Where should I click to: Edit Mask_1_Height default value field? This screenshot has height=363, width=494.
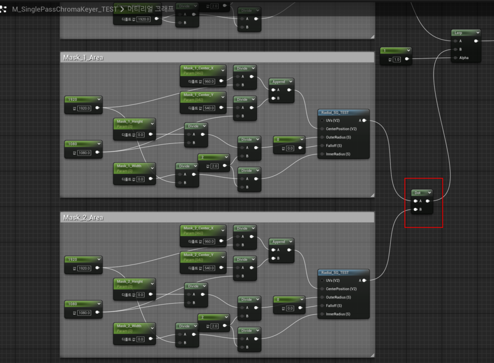pos(140,135)
